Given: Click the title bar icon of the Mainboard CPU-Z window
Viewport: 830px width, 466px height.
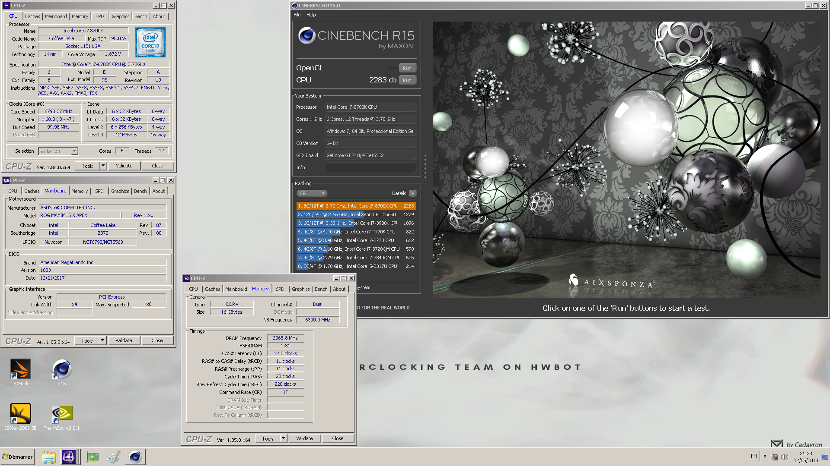Looking at the screenshot, I should point(6,180).
